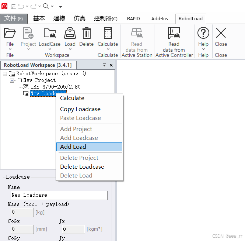Click the Load weight ribbon icon

tap(70, 33)
